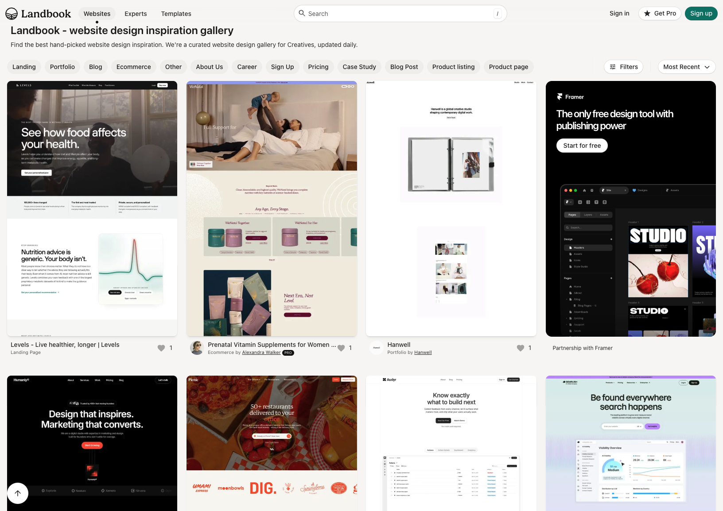Screen dimensions: 723x511
Task: Choose the Case Study category chip
Action: pyautogui.click(x=359, y=67)
